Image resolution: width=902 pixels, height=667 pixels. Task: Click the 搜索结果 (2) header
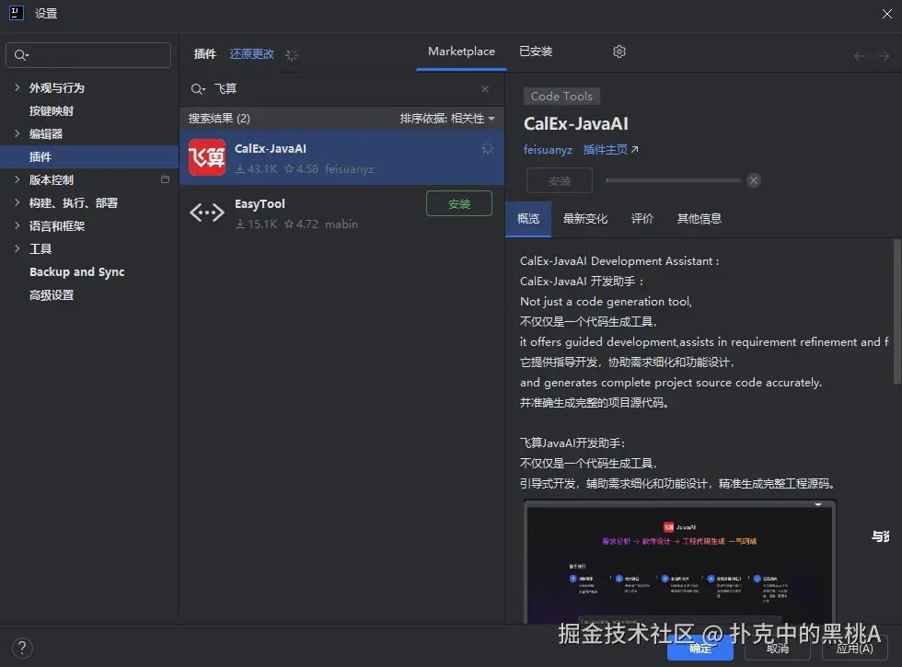[219, 119]
